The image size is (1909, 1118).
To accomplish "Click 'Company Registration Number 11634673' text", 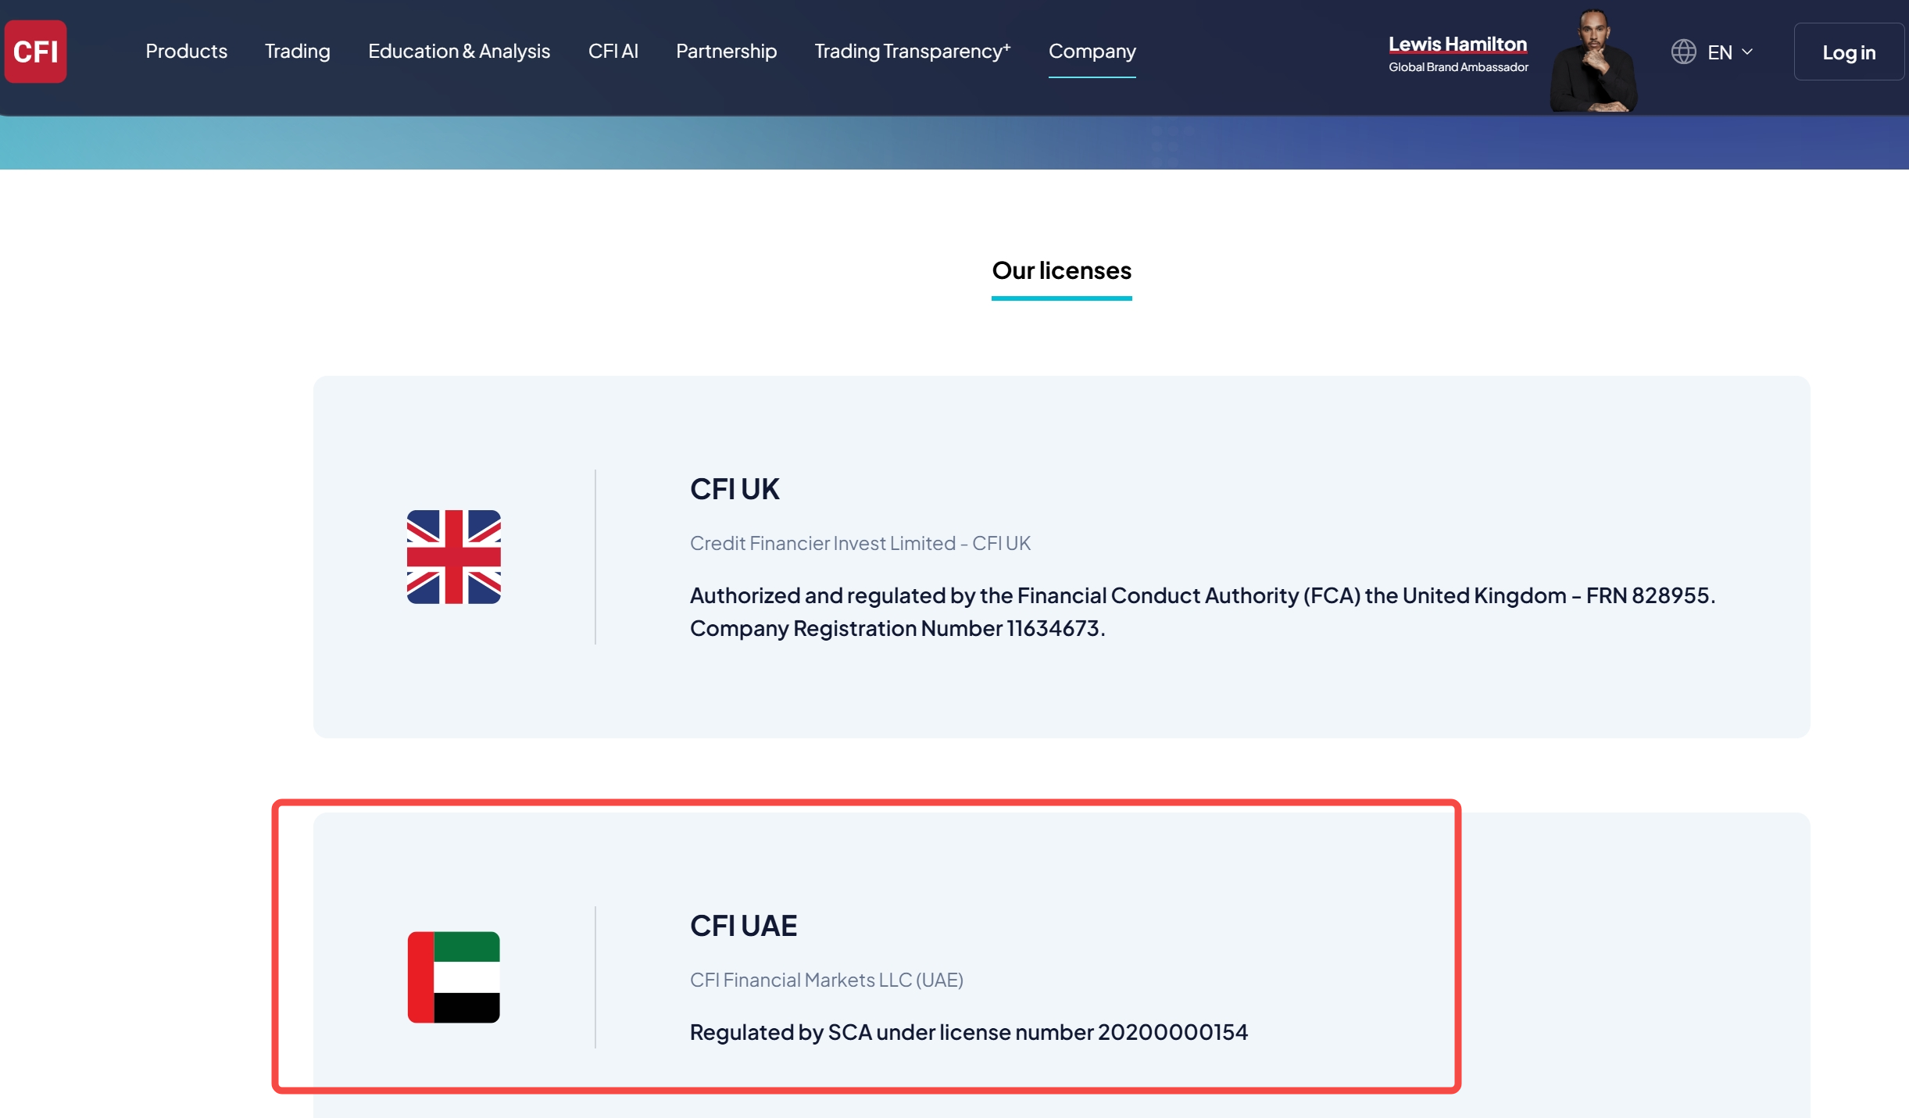I will click(898, 628).
